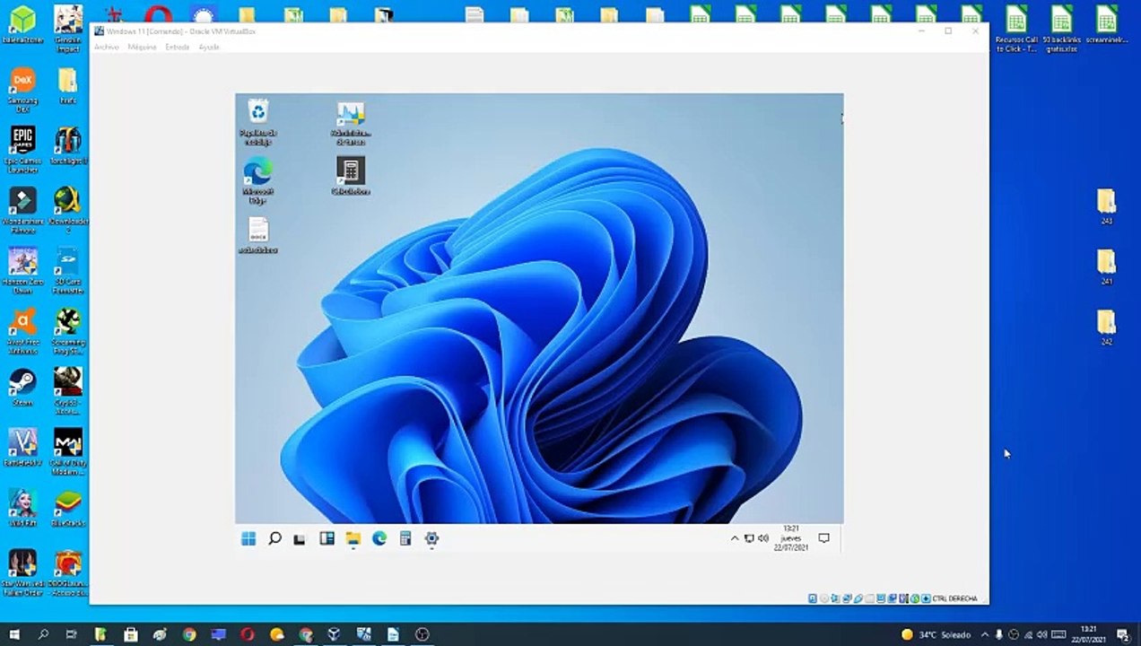1141x646 pixels.
Task: Click the hard disk activity indicator
Action: [813, 598]
